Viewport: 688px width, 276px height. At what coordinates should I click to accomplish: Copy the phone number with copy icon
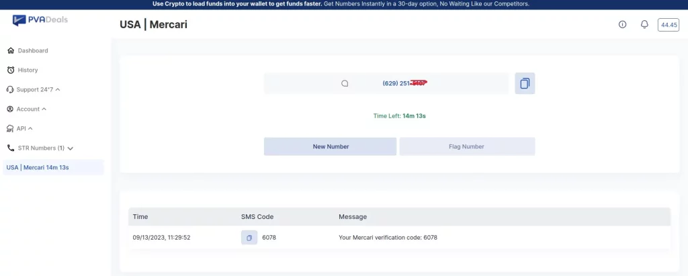point(525,83)
